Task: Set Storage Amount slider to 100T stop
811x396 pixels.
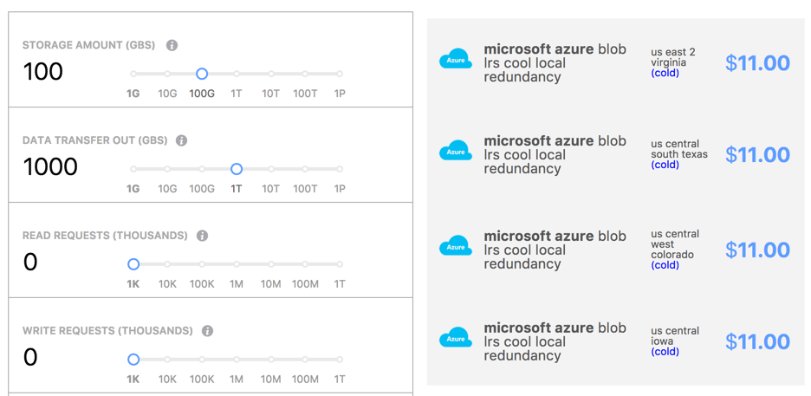Action: coord(305,74)
